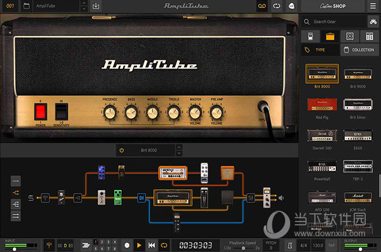Toggle the loop playback button
The height and width of the screenshot is (252, 381).
(164, 246)
